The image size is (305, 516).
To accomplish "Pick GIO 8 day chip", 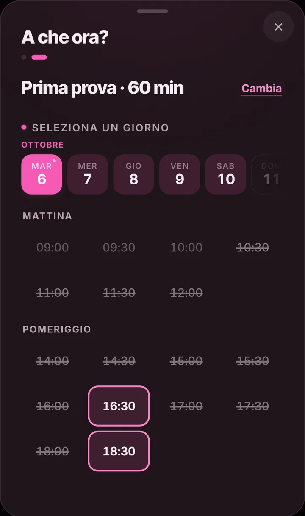I will 133,174.
